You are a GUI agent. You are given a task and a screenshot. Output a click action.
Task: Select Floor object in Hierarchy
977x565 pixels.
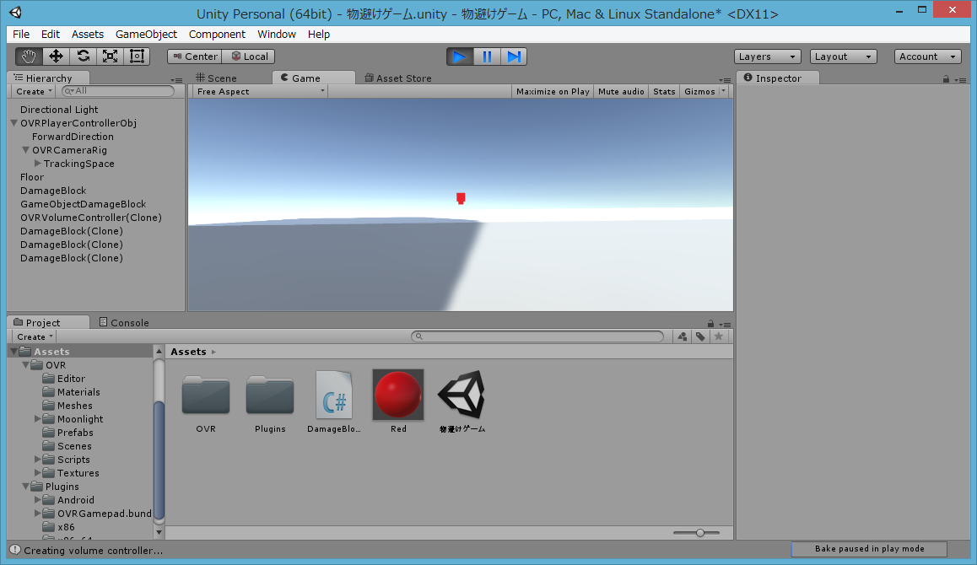32,178
